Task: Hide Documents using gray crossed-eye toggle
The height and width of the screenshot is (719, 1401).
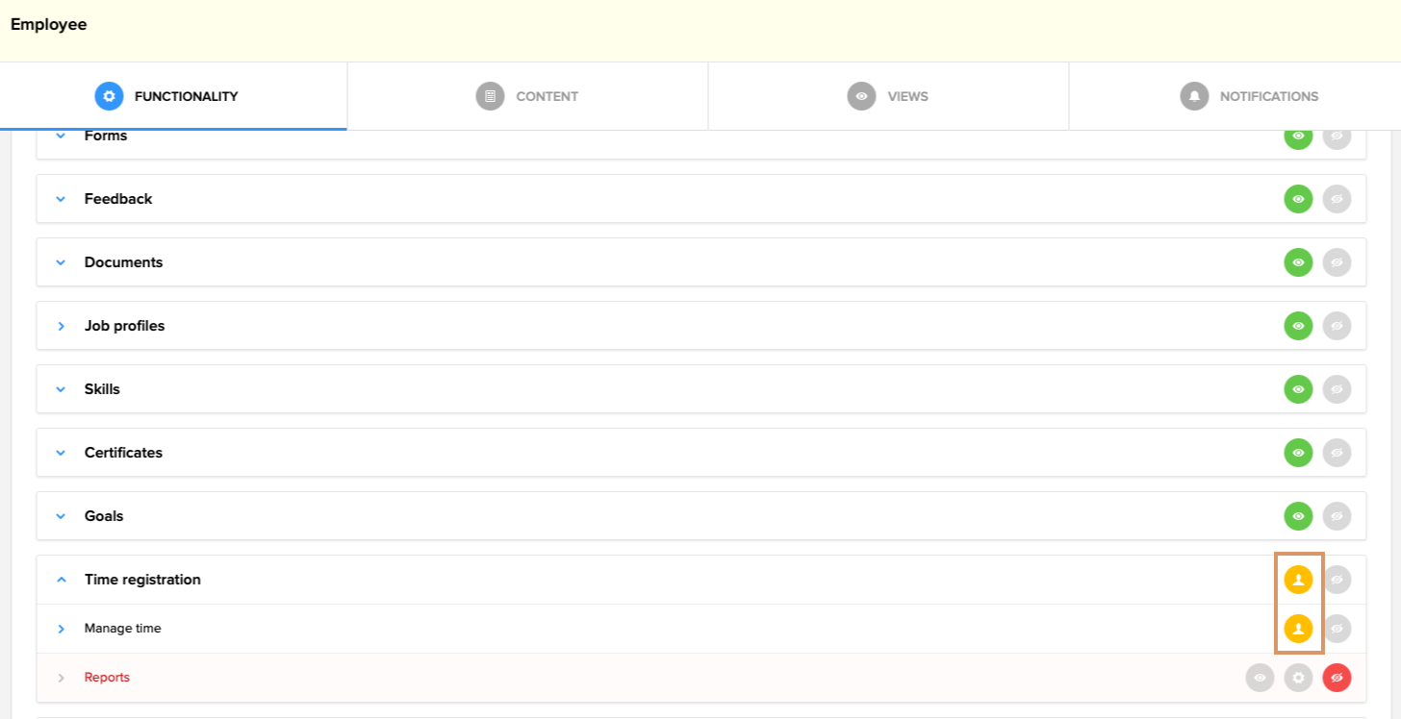Action: [x=1337, y=262]
